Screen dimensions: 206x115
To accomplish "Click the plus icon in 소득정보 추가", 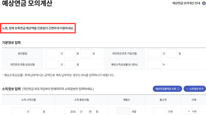I will tap(187, 89).
